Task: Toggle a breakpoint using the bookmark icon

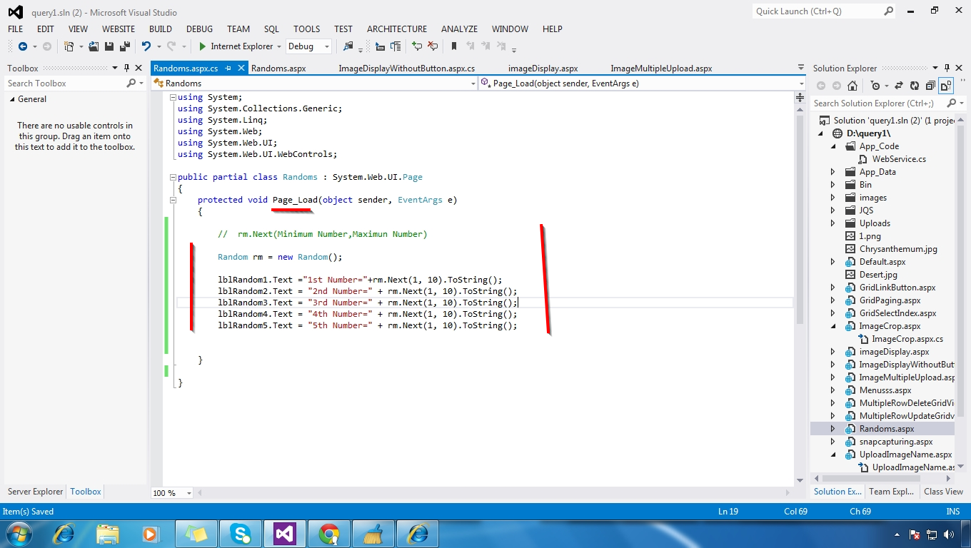Action: coord(455,46)
